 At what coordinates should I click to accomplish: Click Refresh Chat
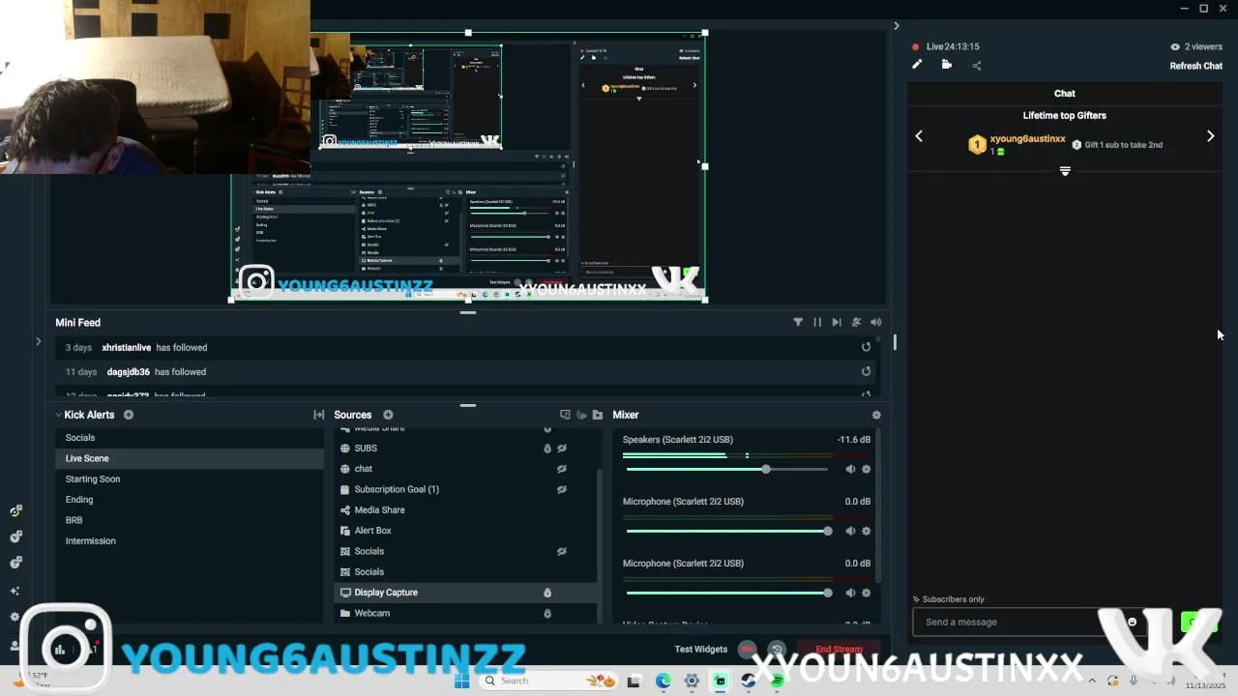click(x=1196, y=66)
